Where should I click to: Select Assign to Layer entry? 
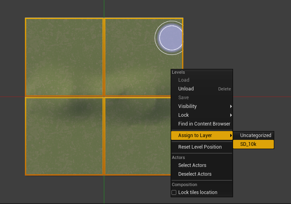[x=202, y=135]
